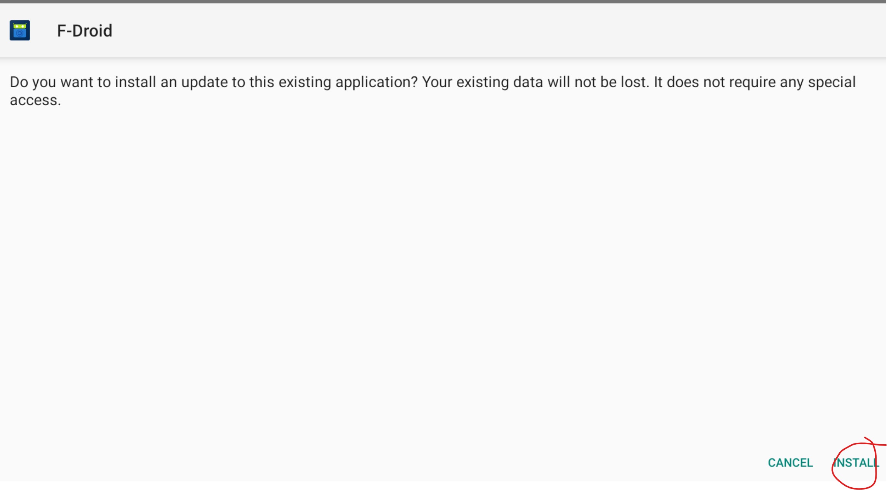Tap the green robot F-Droid logo
The width and height of the screenshot is (887, 490).
(20, 30)
